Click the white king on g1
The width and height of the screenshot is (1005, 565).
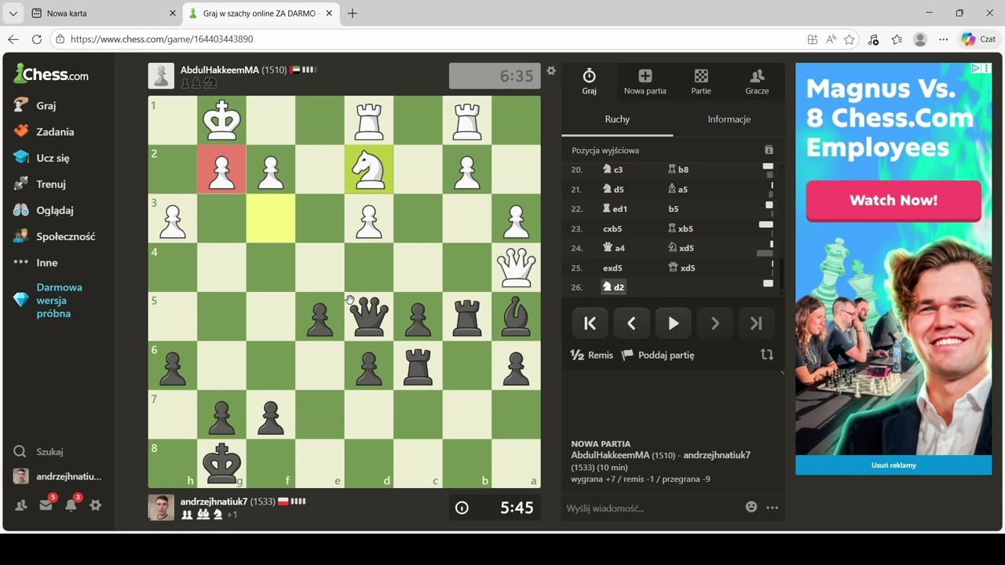point(221,120)
